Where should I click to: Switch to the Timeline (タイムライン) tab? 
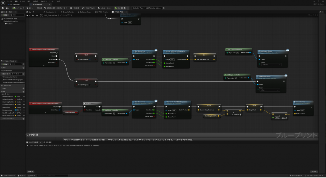102,12
